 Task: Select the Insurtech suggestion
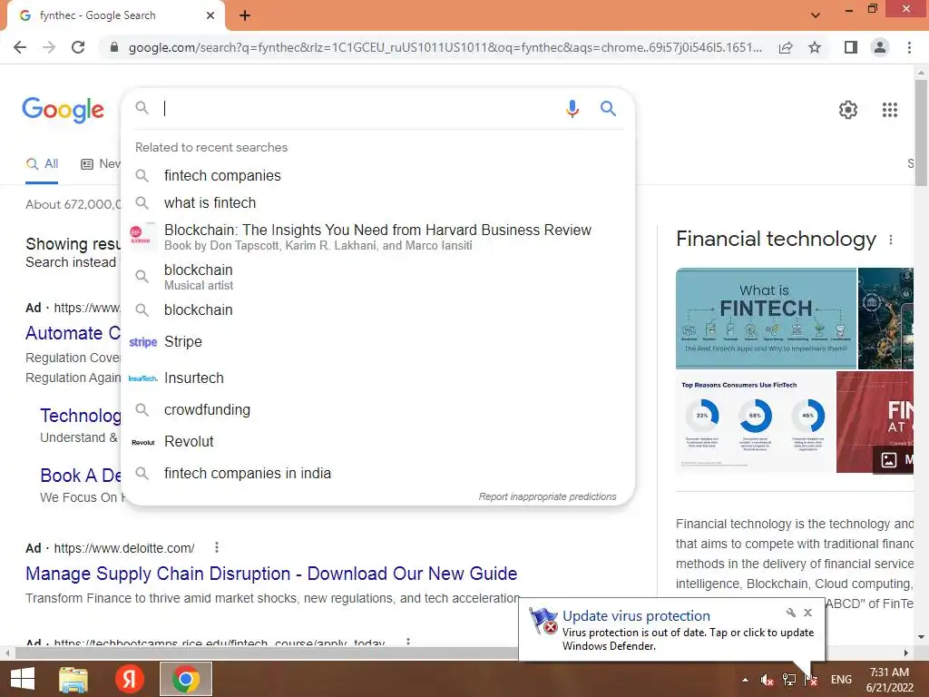(377, 378)
